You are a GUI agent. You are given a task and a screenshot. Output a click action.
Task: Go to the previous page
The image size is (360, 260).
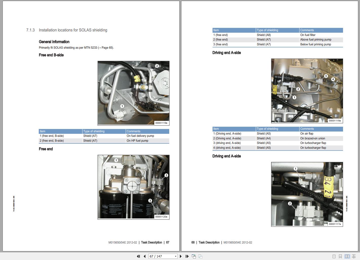(x=144, y=256)
